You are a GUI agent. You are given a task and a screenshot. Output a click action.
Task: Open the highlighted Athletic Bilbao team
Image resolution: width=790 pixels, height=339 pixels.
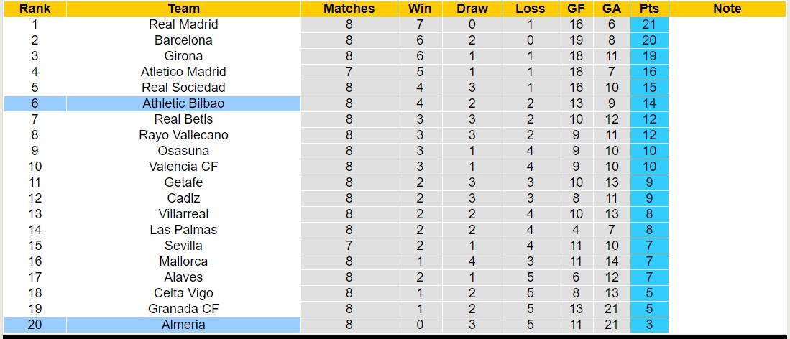(x=183, y=103)
